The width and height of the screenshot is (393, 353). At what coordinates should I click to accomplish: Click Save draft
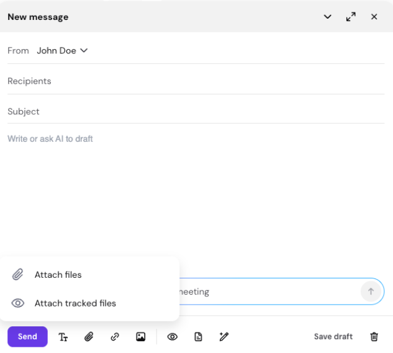[333, 337]
